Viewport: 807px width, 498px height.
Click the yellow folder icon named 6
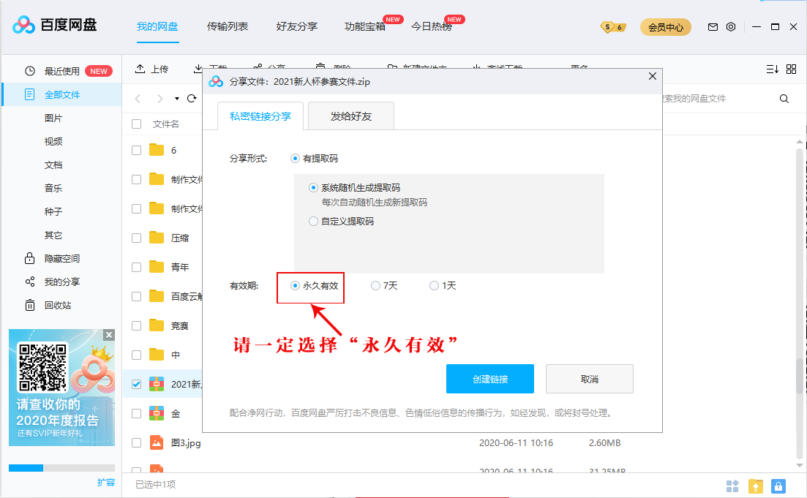coord(157,150)
